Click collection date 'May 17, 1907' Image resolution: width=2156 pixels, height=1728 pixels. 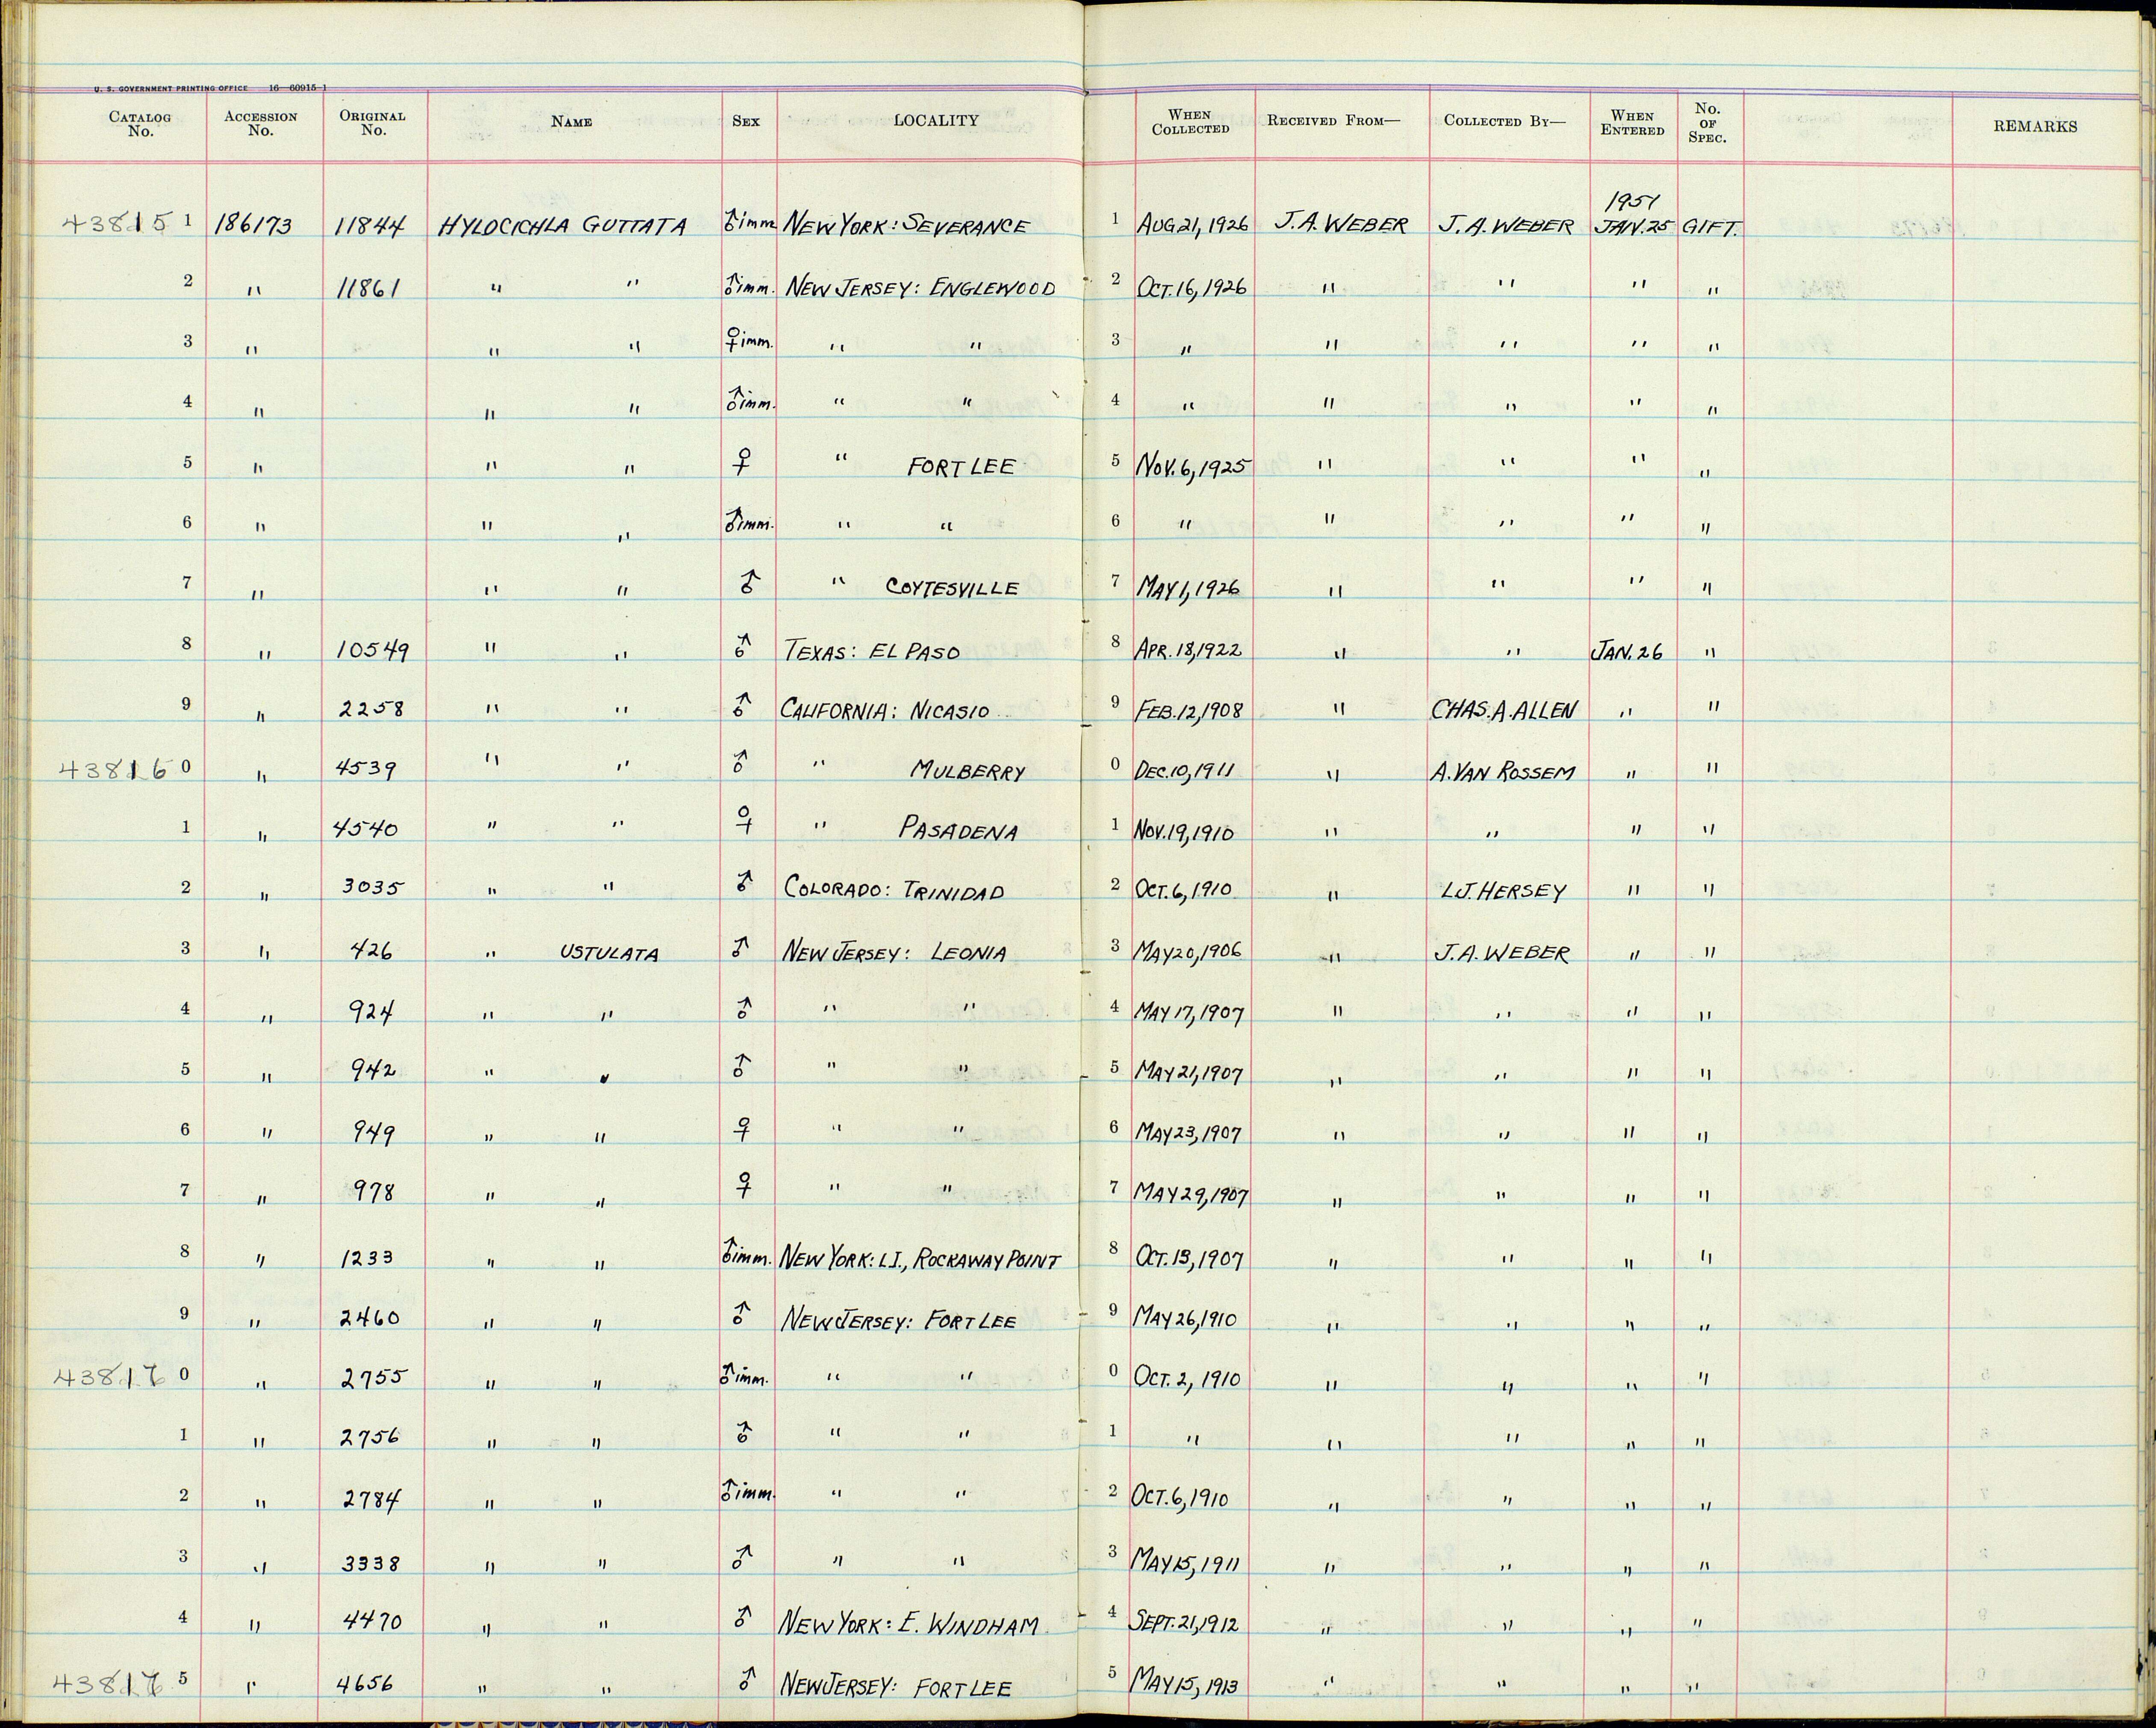[x=1190, y=1012]
